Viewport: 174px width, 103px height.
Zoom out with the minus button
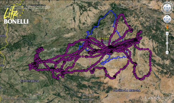(x=167, y=53)
